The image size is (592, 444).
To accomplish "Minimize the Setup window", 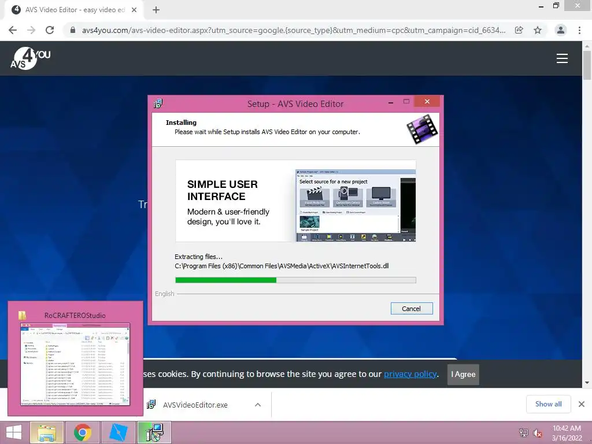I will pyautogui.click(x=391, y=102).
